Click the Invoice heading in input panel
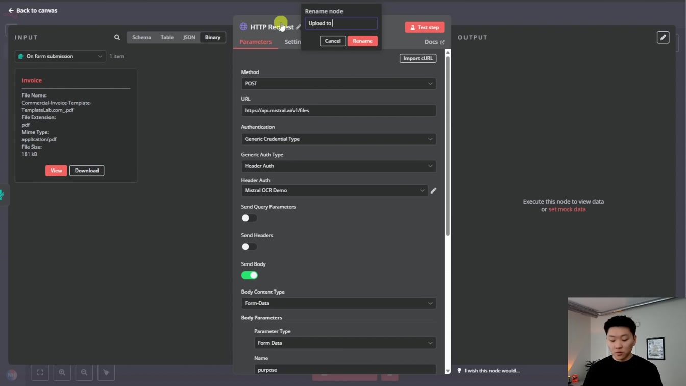Viewport: 686px width, 386px height. pyautogui.click(x=32, y=80)
